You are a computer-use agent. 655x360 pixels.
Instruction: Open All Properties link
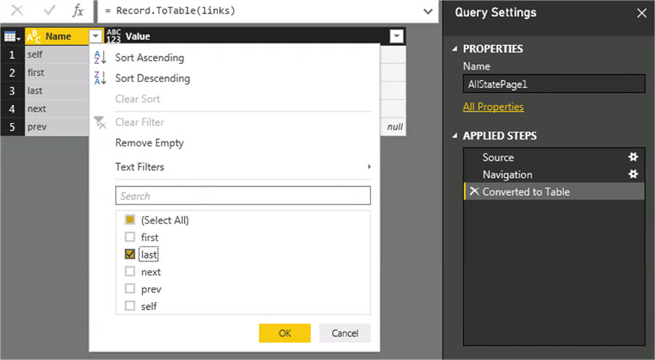pyautogui.click(x=493, y=107)
